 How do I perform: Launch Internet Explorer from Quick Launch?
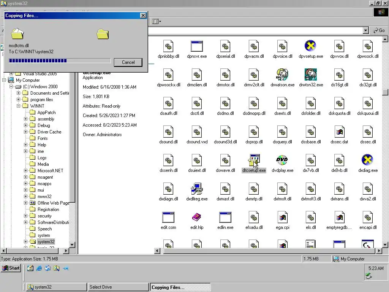click(39, 268)
